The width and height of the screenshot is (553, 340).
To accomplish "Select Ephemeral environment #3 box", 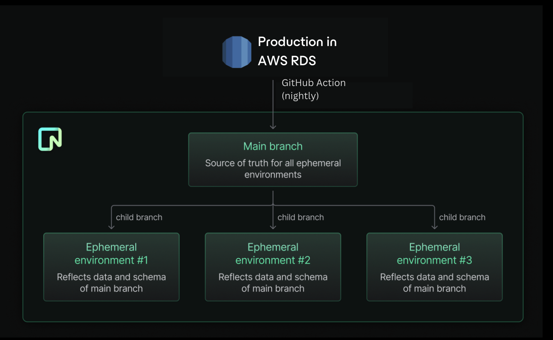I will point(434,267).
